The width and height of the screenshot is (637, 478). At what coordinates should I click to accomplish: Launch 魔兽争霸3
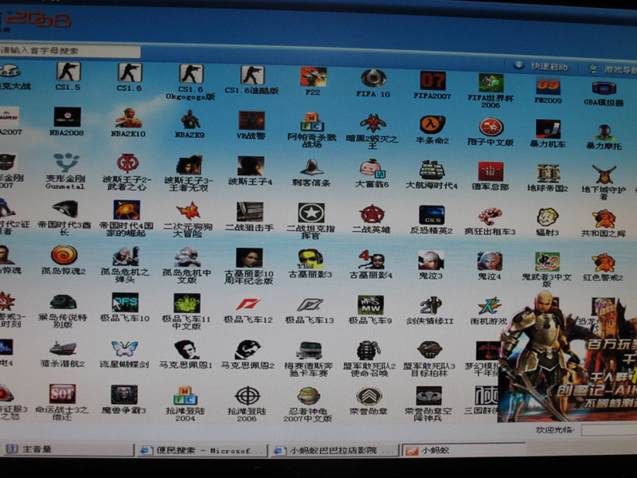[x=124, y=394]
